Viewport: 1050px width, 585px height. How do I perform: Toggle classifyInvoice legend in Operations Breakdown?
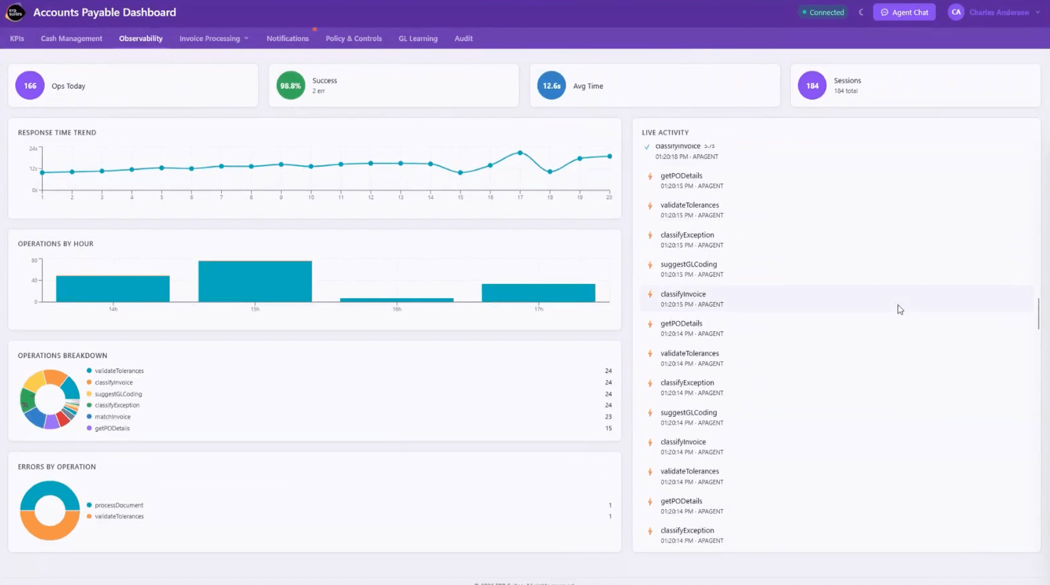point(110,382)
